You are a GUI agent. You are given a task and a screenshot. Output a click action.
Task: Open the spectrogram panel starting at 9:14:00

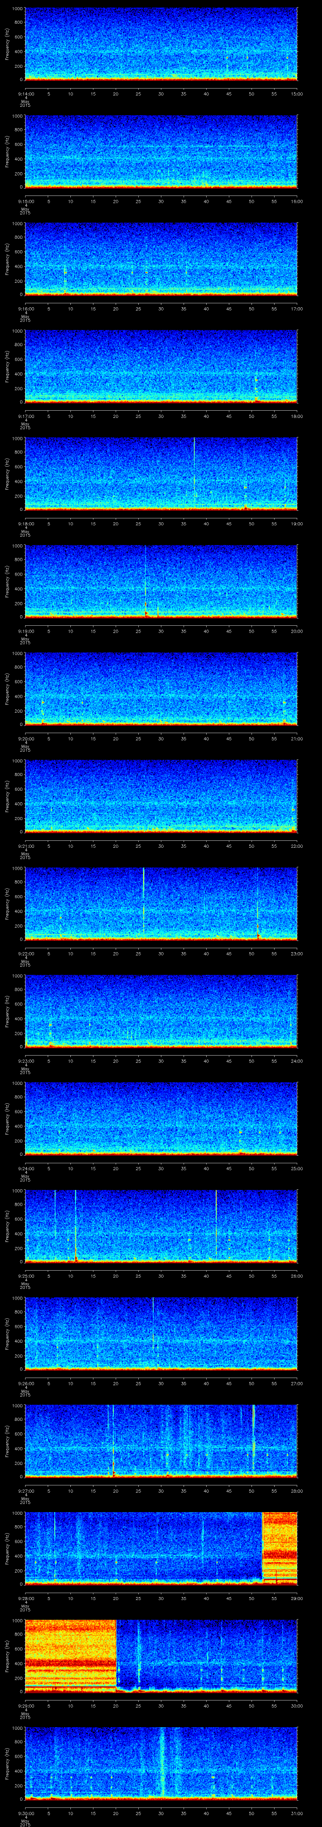click(161, 44)
